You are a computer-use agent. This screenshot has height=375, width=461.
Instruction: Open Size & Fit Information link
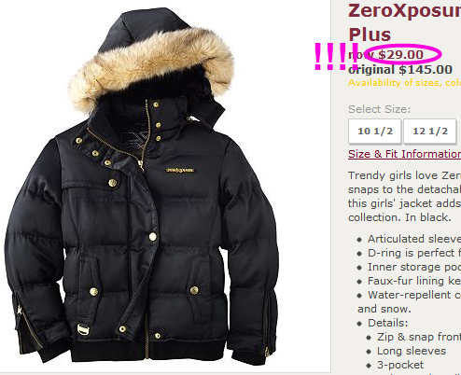coord(404,154)
